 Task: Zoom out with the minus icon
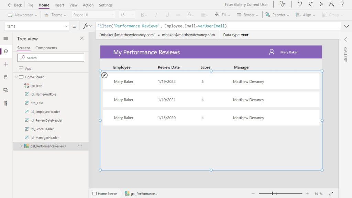253,194
